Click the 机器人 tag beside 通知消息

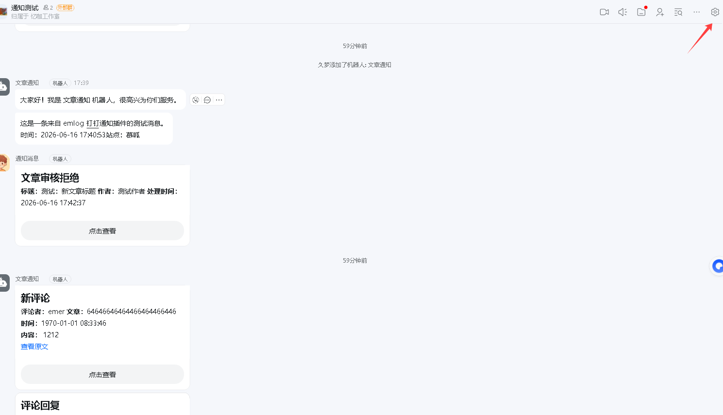(60, 159)
